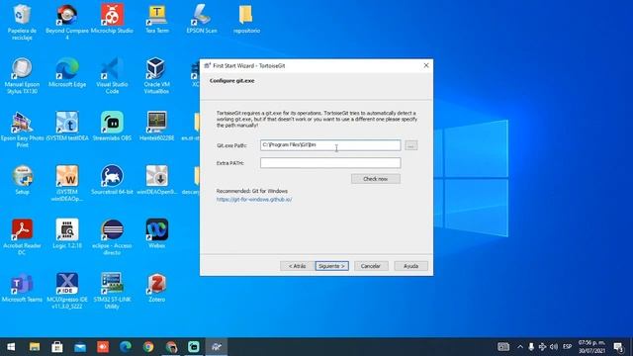Select the Manual Epson Stylus TX130 icon

22,75
